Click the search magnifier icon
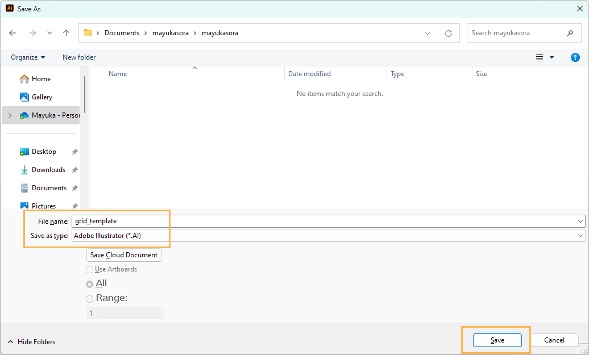This screenshot has height=355, width=589. tap(570, 33)
